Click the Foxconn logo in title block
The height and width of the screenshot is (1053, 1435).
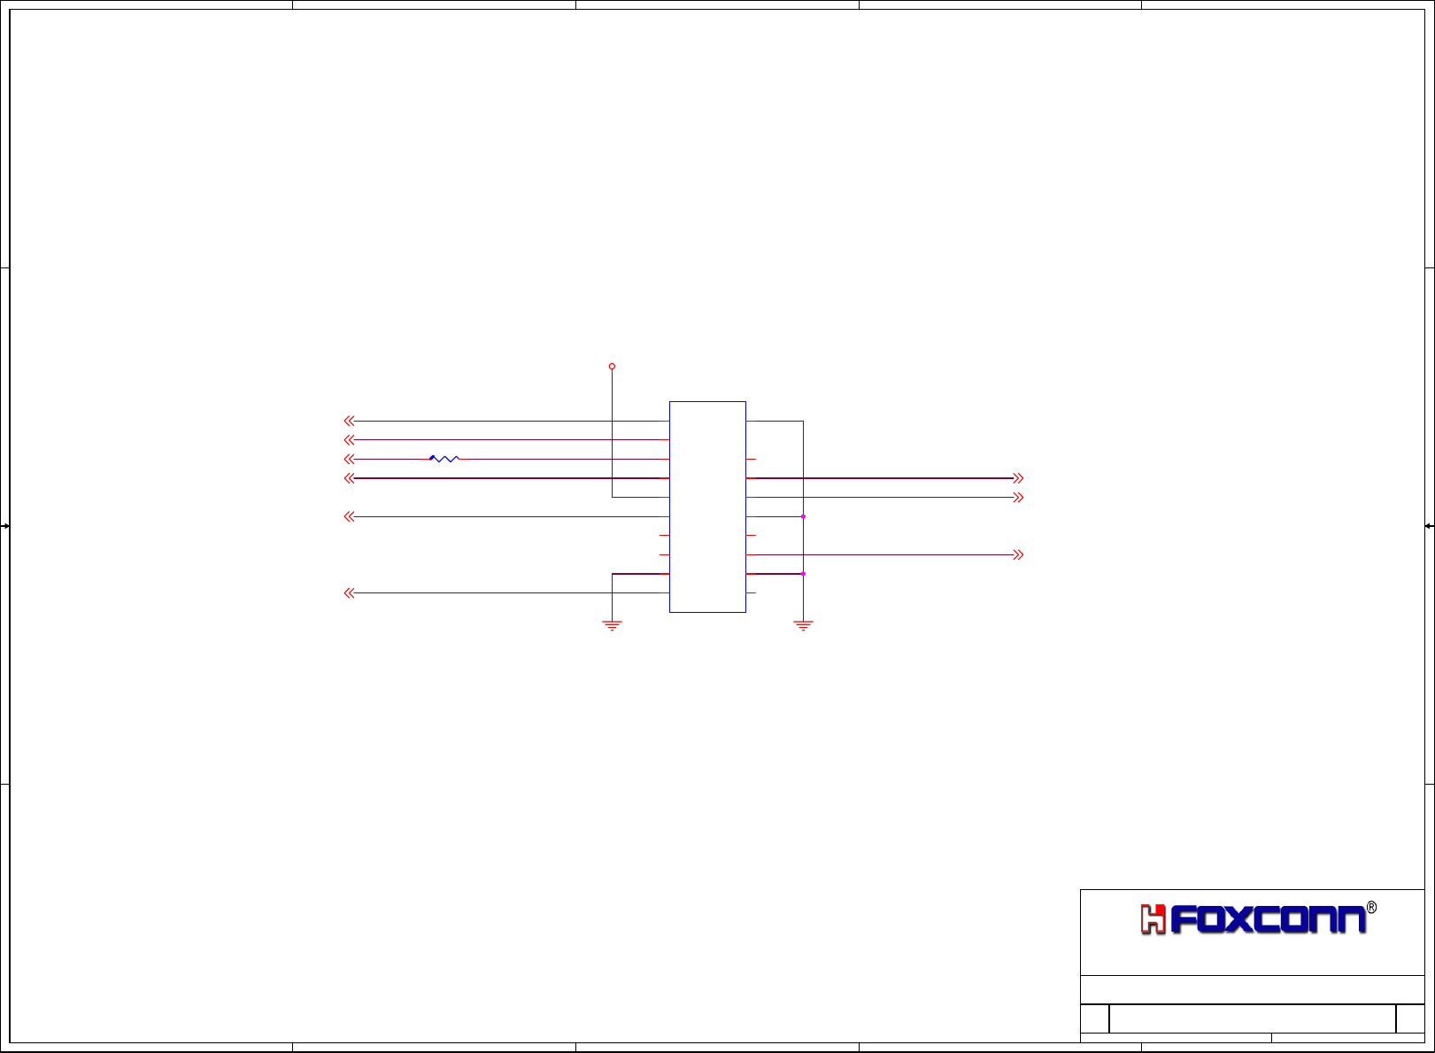coord(1258,918)
